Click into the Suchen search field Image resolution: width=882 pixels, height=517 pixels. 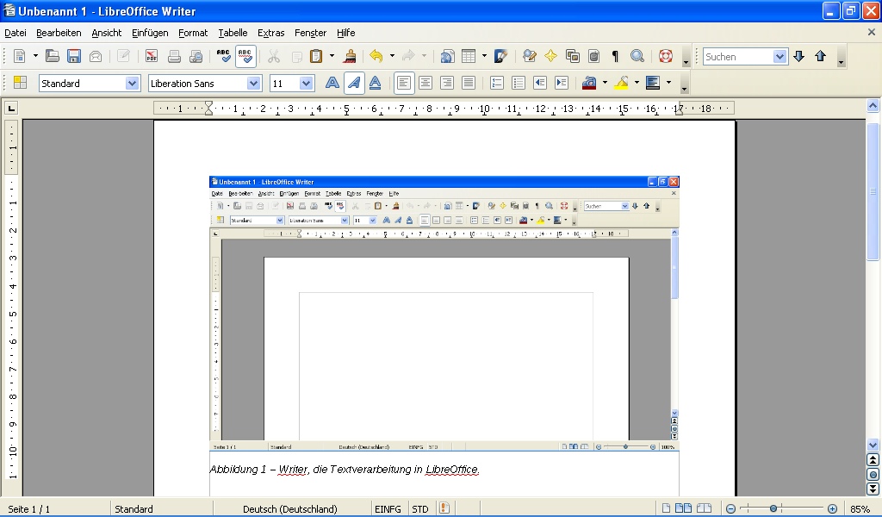(x=738, y=56)
